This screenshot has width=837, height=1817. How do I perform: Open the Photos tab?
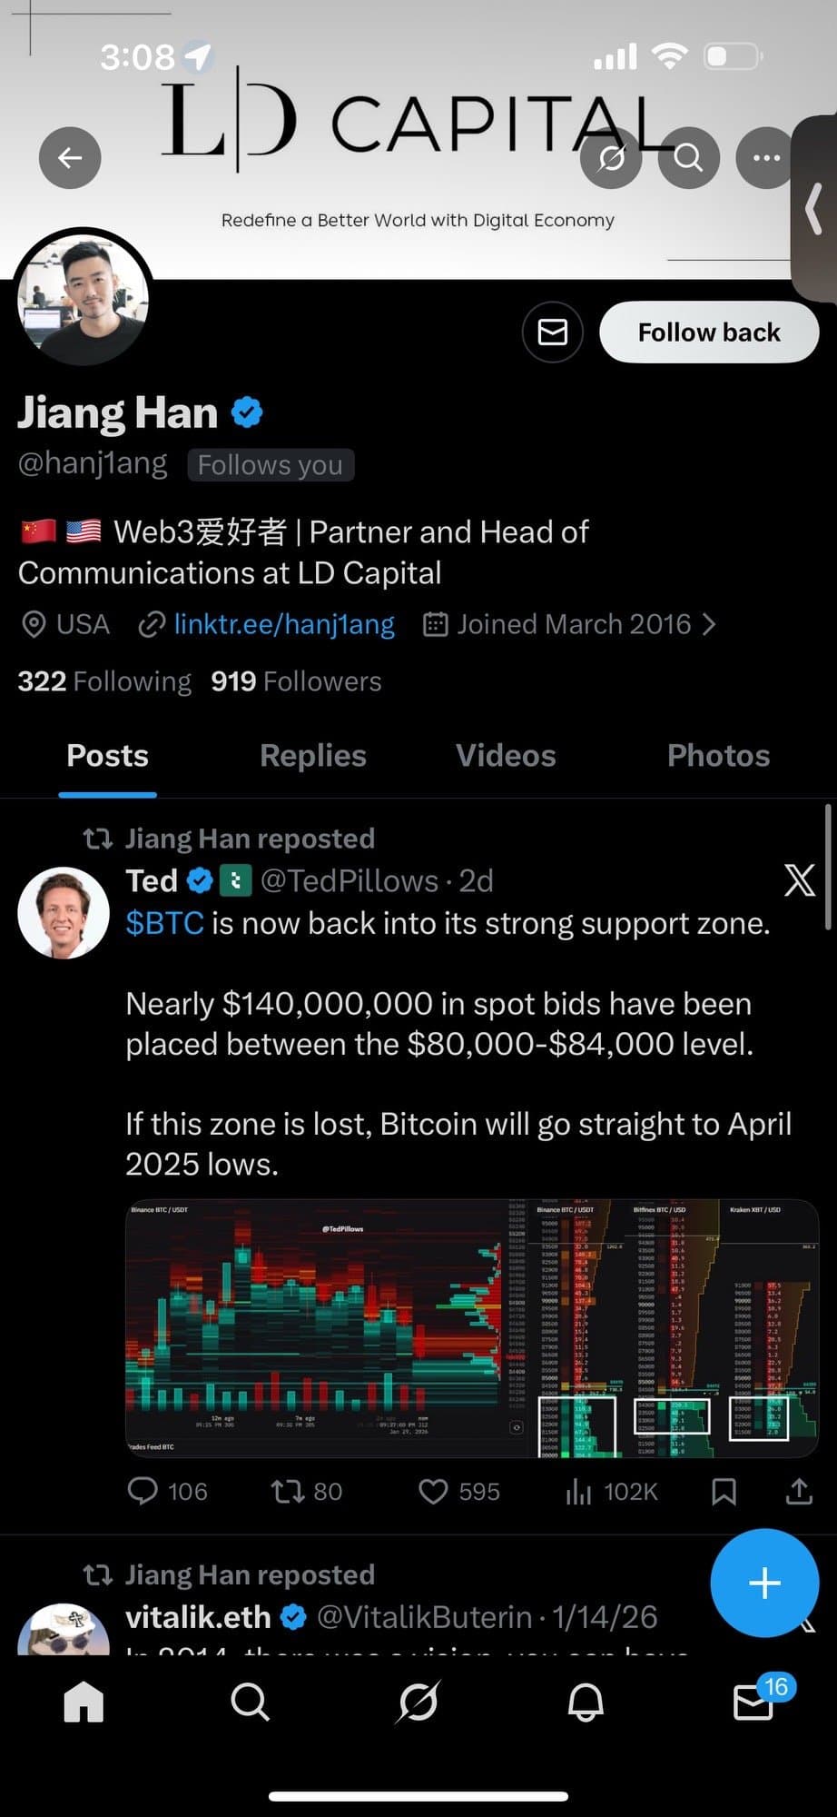point(717,755)
